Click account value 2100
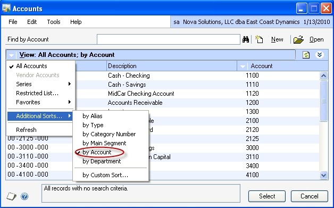The image size is (334, 208). [252, 121]
